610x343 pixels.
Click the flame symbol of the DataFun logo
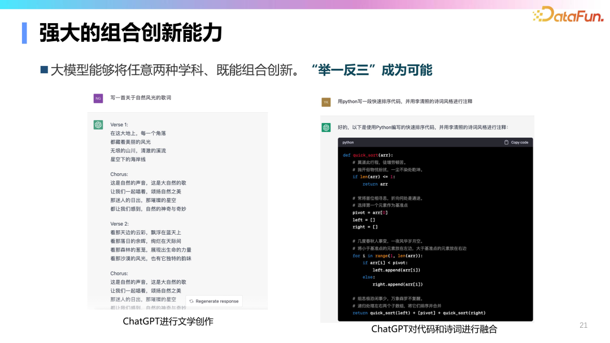coord(536,14)
